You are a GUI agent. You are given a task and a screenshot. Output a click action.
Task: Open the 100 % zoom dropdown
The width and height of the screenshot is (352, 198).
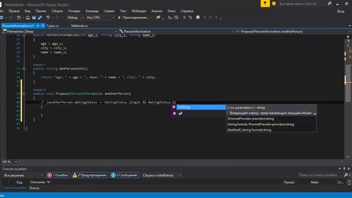tap(9, 162)
